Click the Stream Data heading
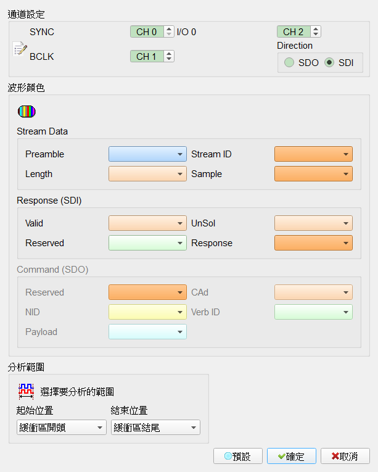 42,131
